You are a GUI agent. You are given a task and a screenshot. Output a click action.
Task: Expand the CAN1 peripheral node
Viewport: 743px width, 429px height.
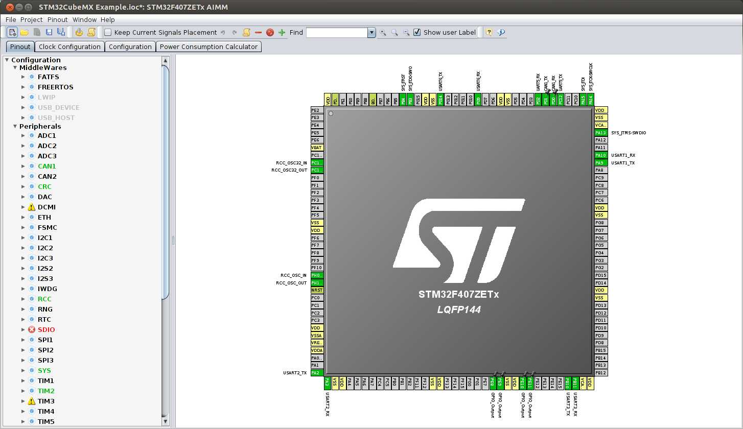pyautogui.click(x=23, y=166)
